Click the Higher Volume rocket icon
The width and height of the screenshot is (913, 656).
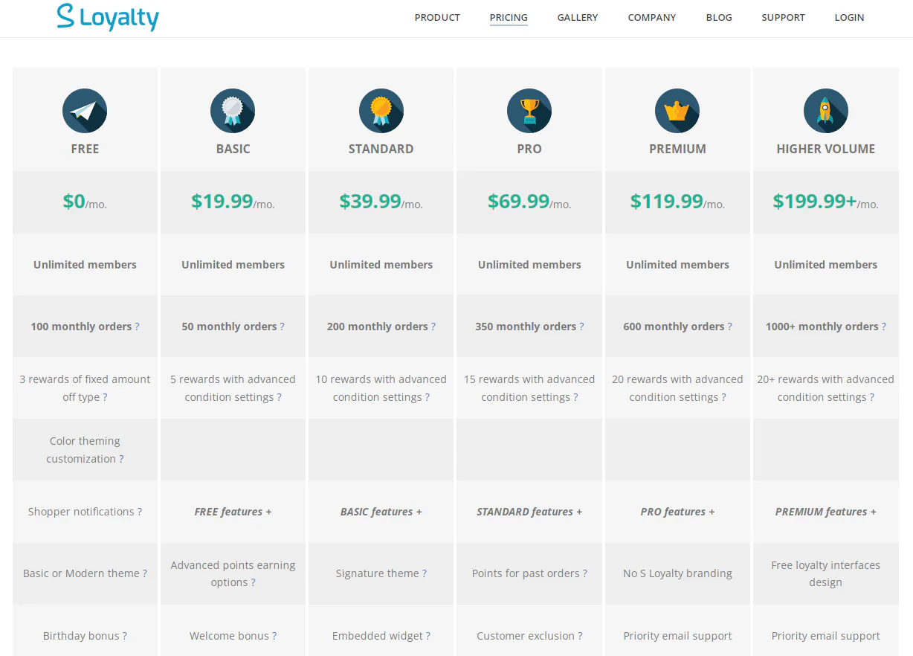[826, 111]
